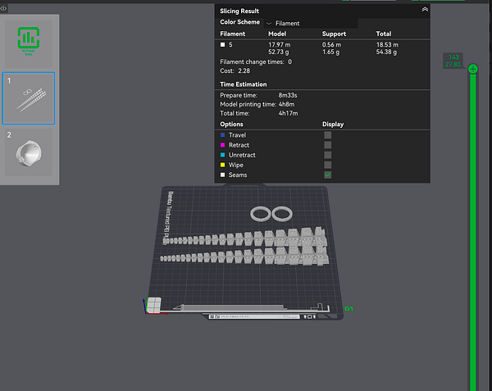Click the Seams option label
The image size is (492, 391).
(x=238, y=175)
